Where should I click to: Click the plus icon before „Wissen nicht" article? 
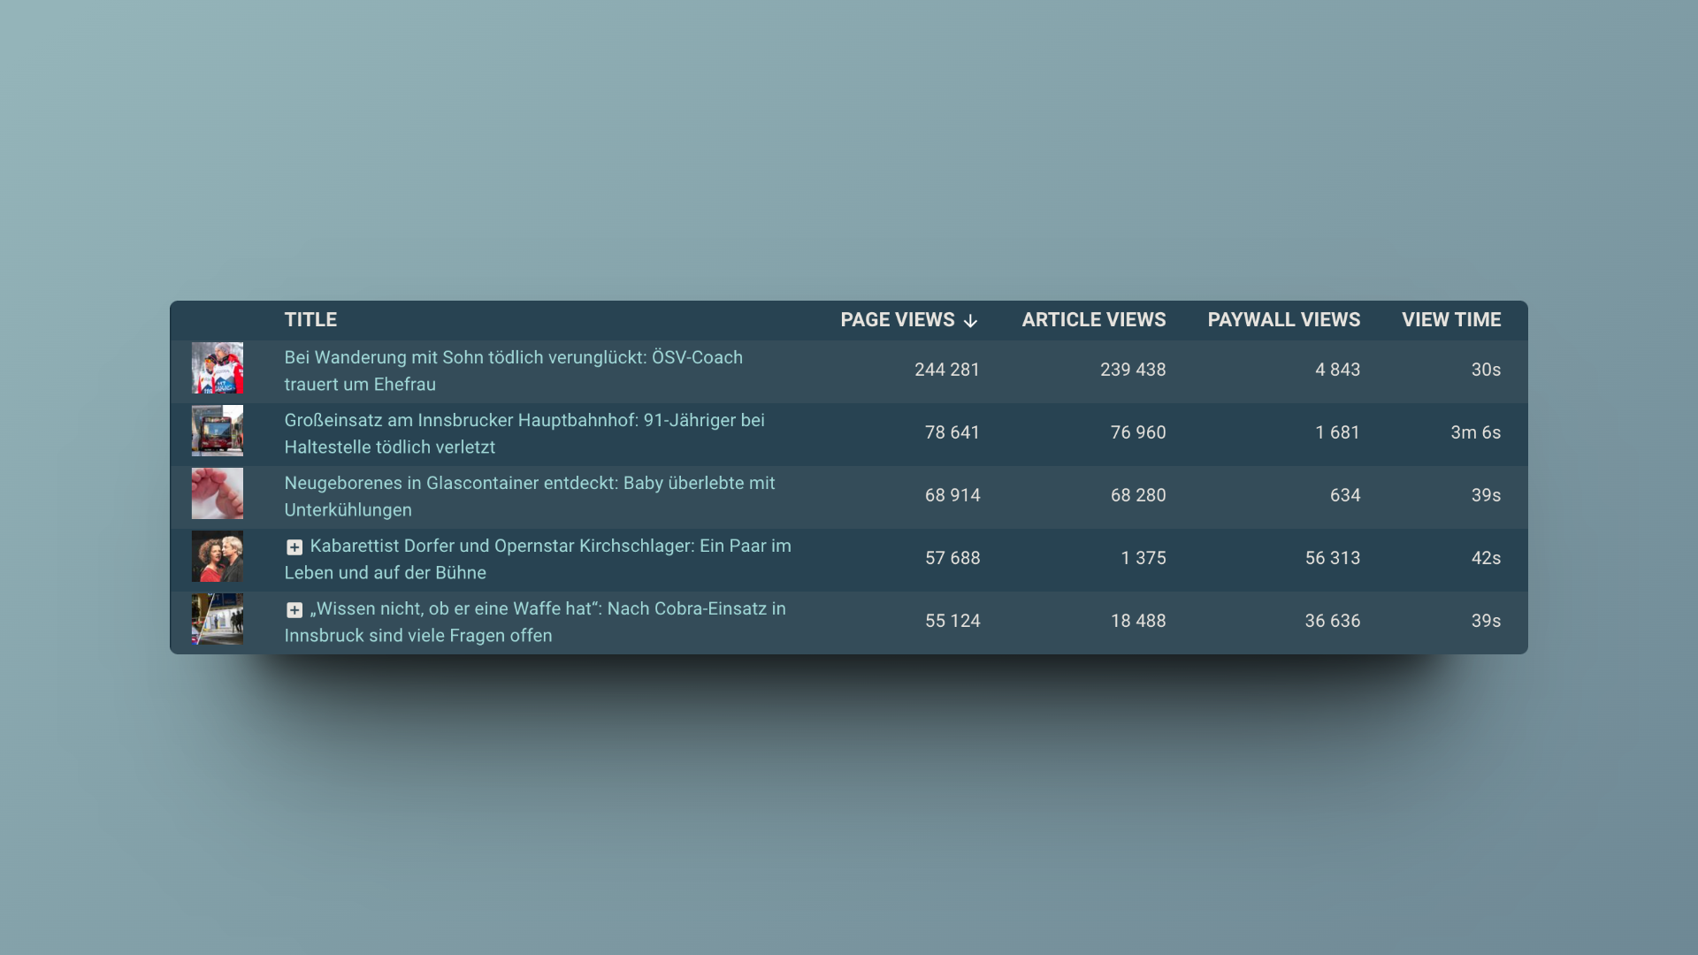pos(294,610)
